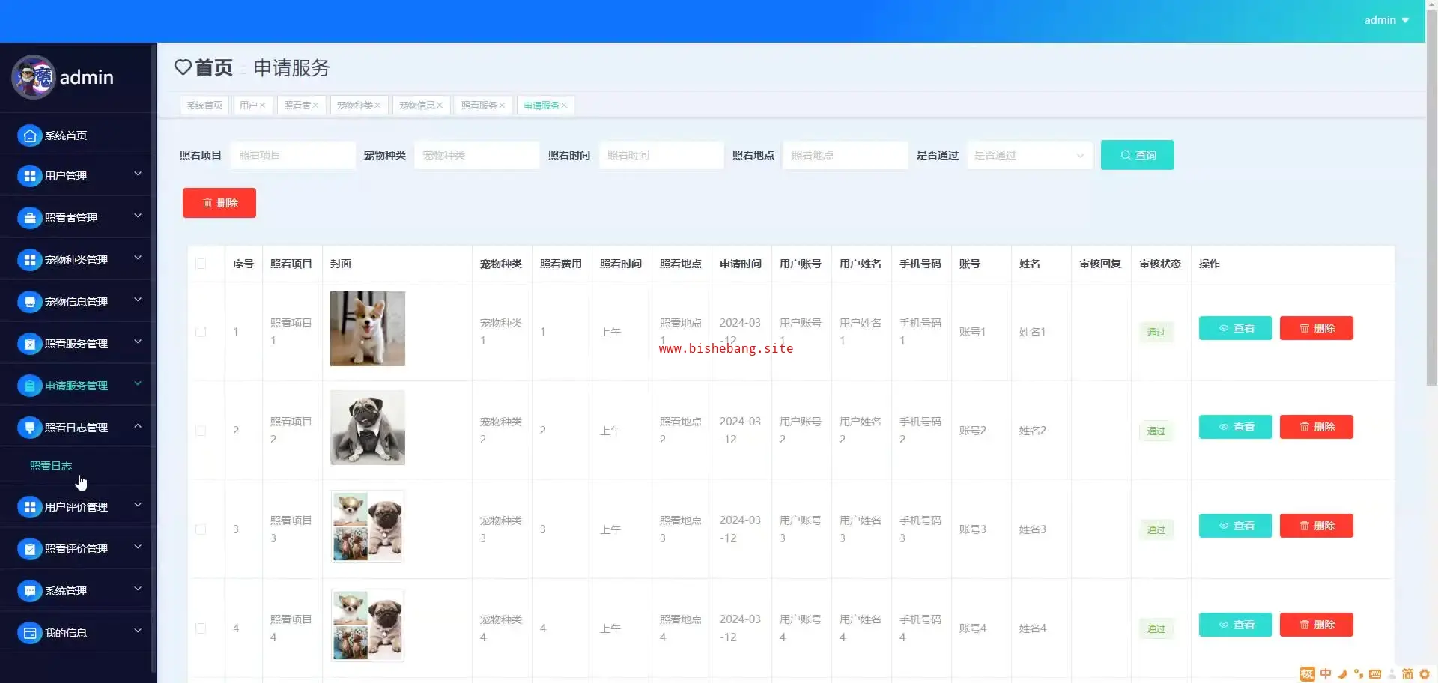Viewport: 1438px width, 683px height.
Task: Check the checkbox for row 4
Action: [x=201, y=628]
